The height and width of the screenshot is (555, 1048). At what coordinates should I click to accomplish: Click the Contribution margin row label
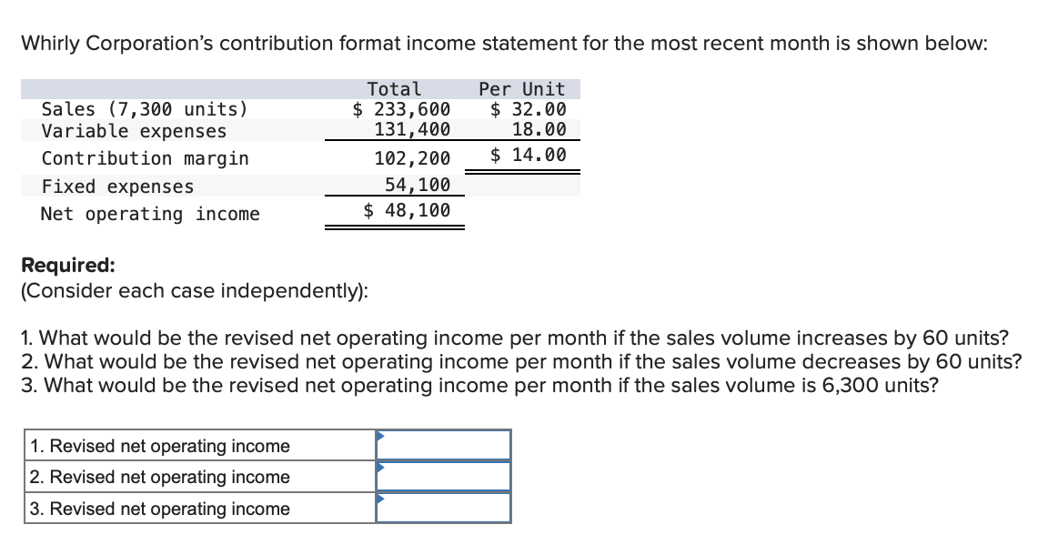pos(145,157)
